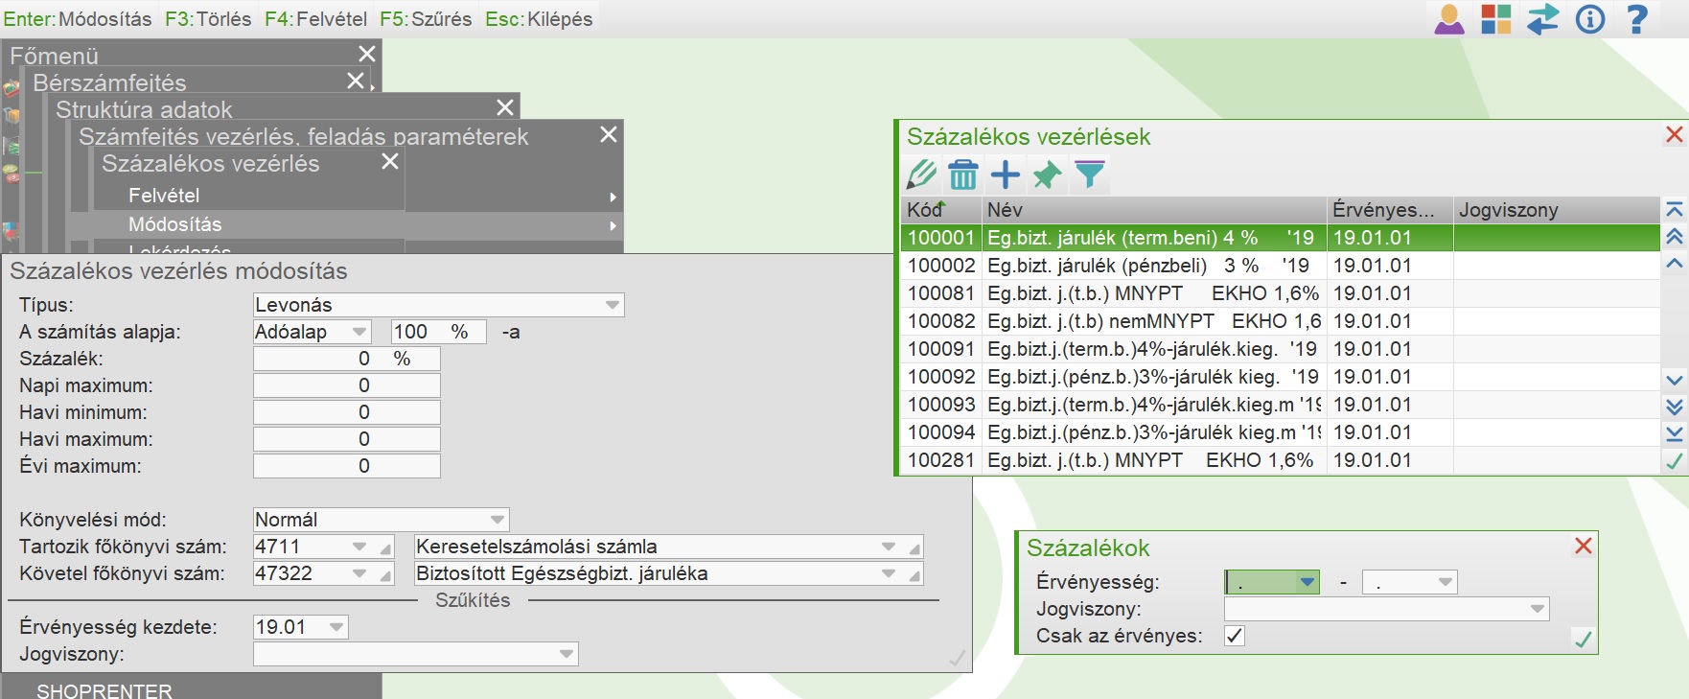
Task: Click the 100 % calculation base field
Action: click(x=439, y=332)
